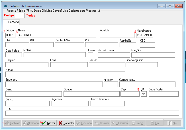Click the quick search Código field
The width and height of the screenshot is (186, 130).
click(x=19, y=15)
